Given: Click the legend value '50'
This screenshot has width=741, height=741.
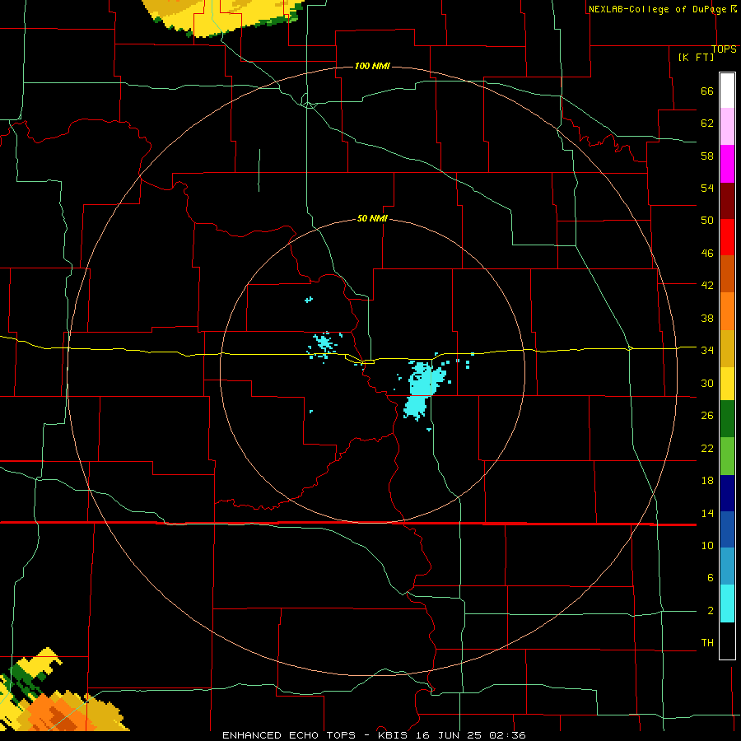Looking at the screenshot, I should pyautogui.click(x=707, y=221).
